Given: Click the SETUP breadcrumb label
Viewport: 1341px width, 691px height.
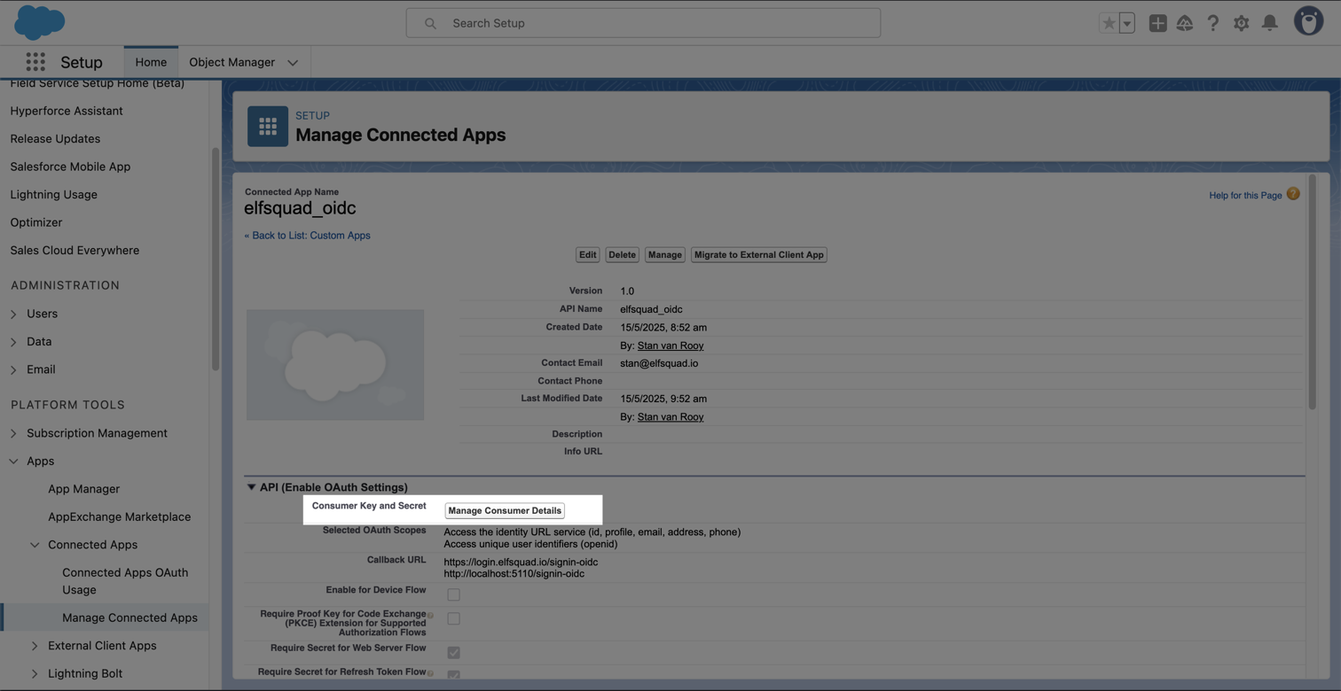Looking at the screenshot, I should coord(312,115).
